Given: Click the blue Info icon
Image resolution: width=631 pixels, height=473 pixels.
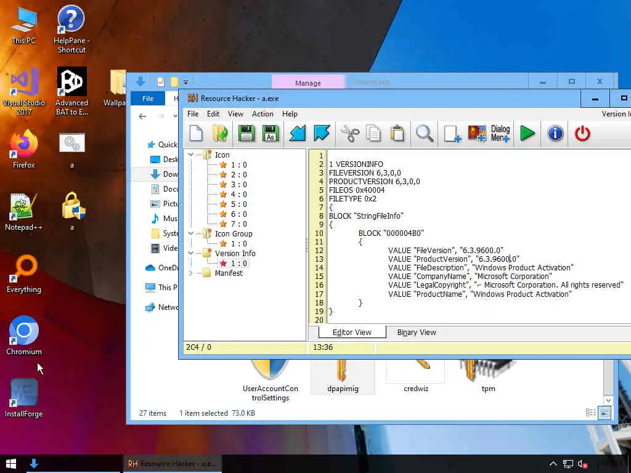Looking at the screenshot, I should [555, 134].
